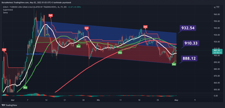
Task: Click the 932.54 price callout
Action: point(188,28)
